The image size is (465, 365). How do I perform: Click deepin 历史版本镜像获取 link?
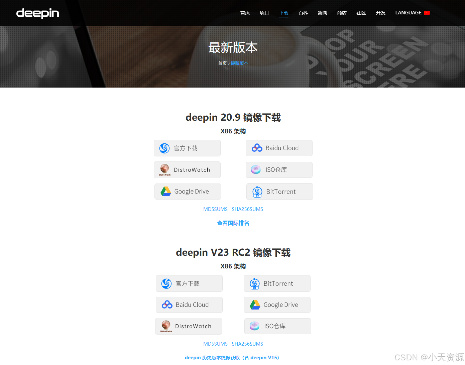[x=232, y=358]
